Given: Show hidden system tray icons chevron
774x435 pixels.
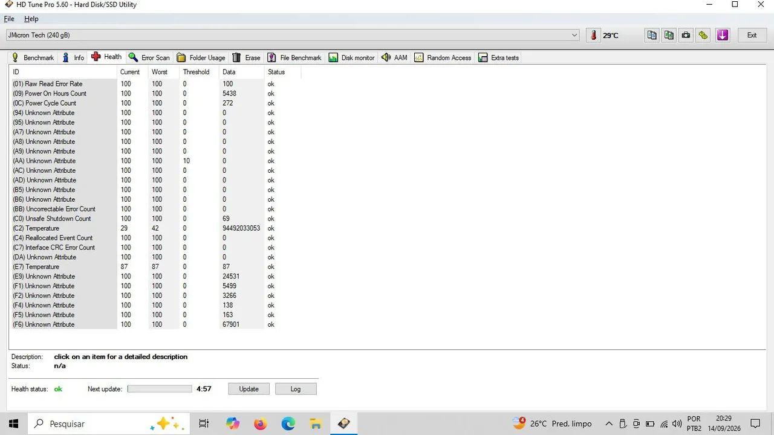Looking at the screenshot, I should (x=609, y=424).
